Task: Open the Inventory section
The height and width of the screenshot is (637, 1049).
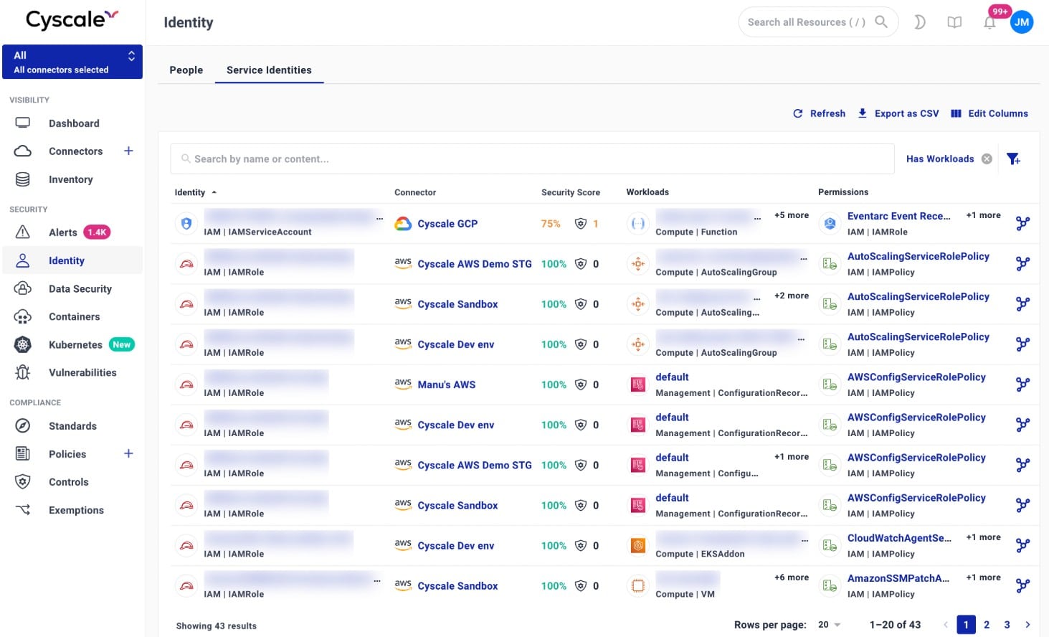Action: 70,179
